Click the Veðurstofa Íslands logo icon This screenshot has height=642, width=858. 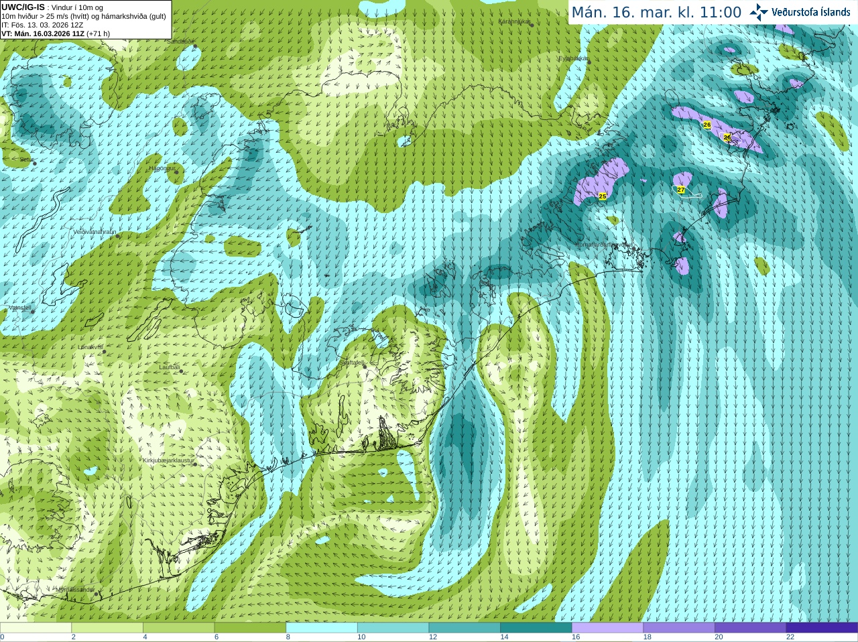coord(759,12)
